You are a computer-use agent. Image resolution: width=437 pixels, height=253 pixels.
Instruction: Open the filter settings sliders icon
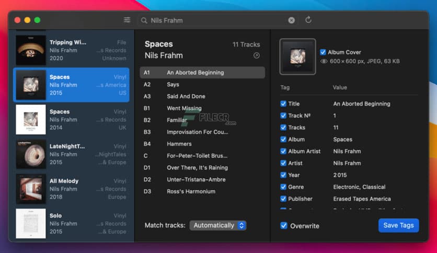pyautogui.click(x=127, y=20)
